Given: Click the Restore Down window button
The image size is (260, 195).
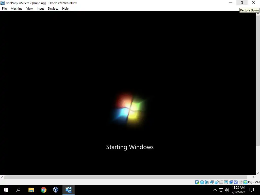Looking at the screenshot, I should pos(242,3).
